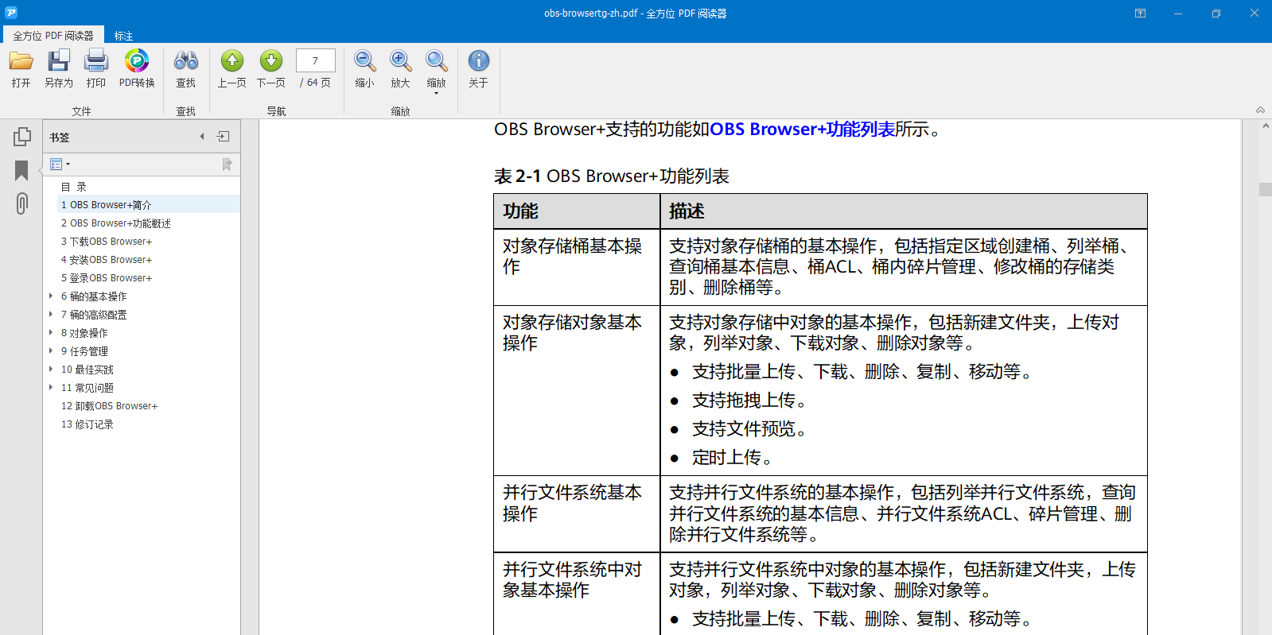The image size is (1272, 635).
Task: Select the '3 下载OBS Browser+' bookmark
Action: pyautogui.click(x=107, y=242)
